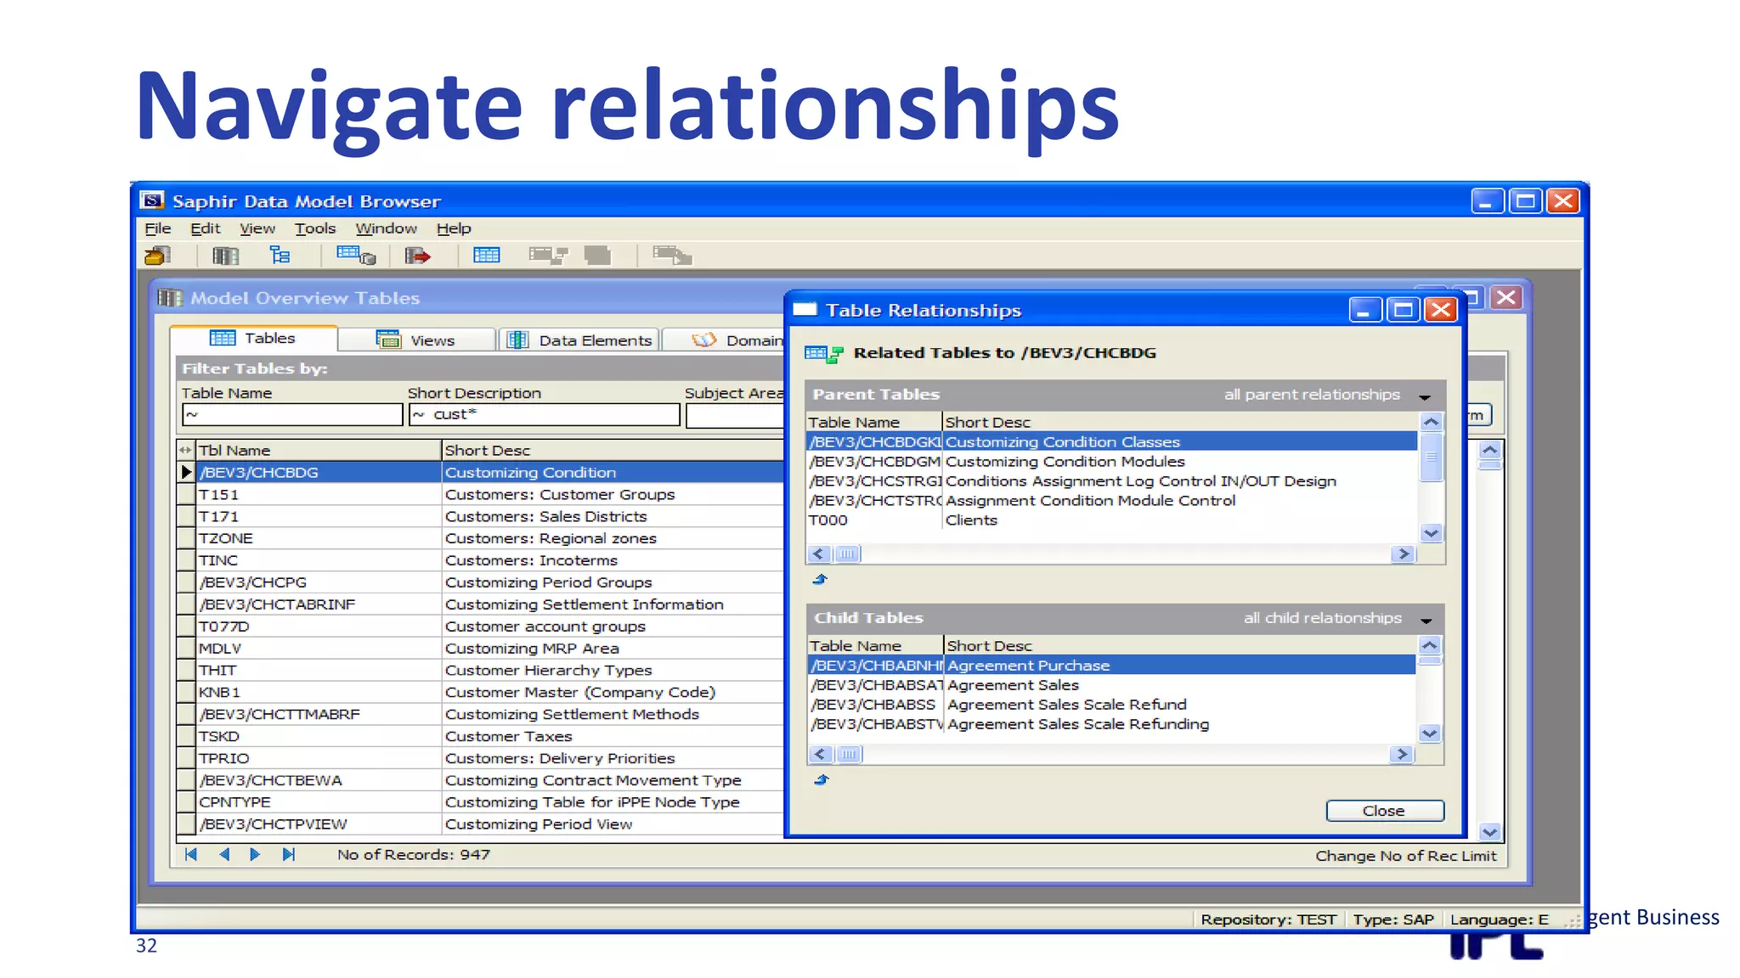Click the Close button in Table Relationships
This screenshot has height=978, width=1740.
tap(1385, 811)
